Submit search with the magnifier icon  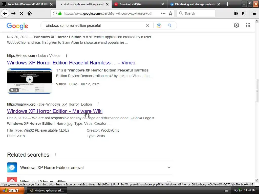(169, 26)
